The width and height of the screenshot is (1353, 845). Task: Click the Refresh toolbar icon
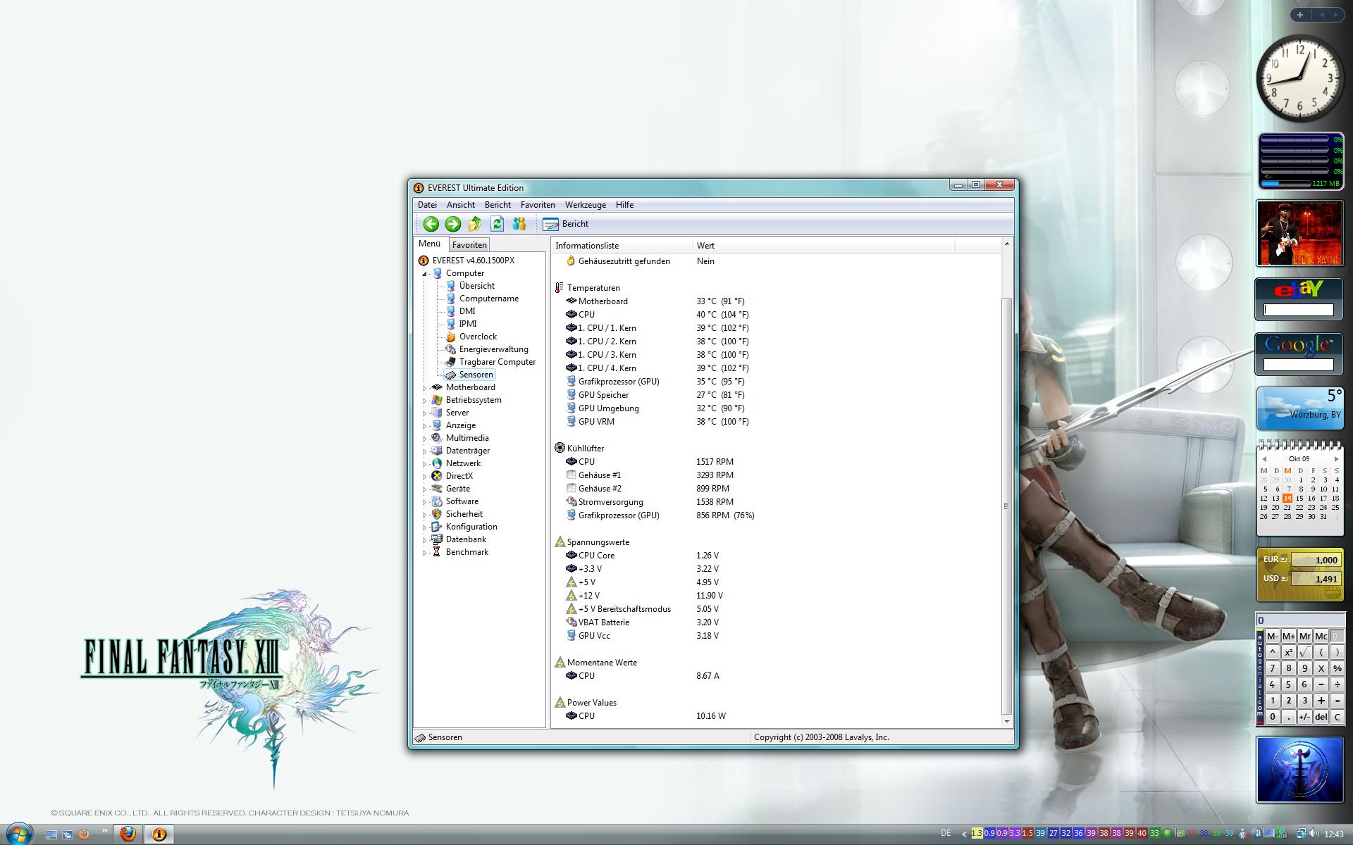point(498,224)
